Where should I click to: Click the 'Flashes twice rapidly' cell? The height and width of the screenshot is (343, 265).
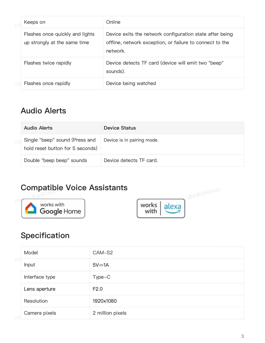pos(48,63)
